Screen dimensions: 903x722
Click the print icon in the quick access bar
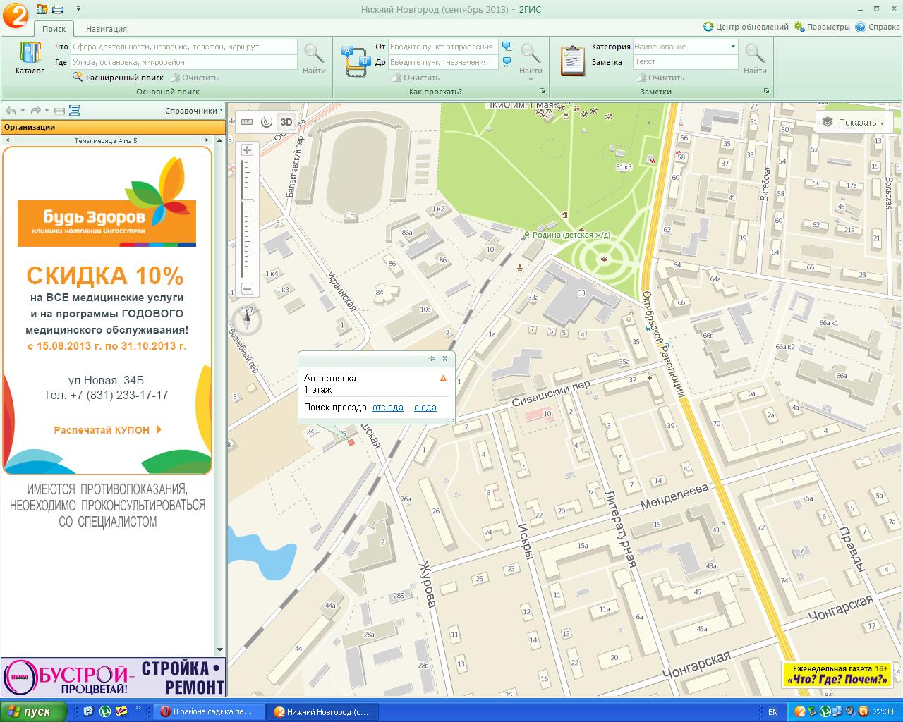58,8
